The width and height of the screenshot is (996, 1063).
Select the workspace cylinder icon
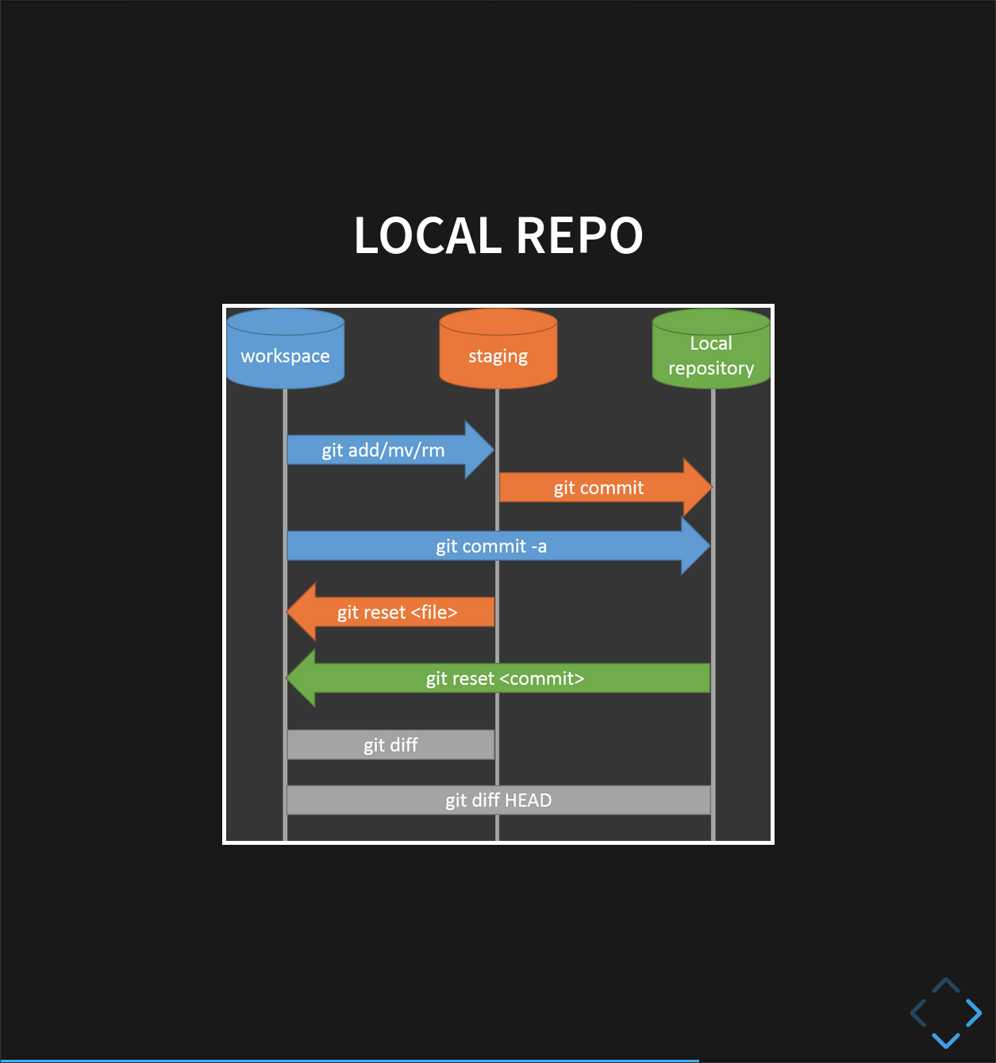pyautogui.click(x=284, y=351)
